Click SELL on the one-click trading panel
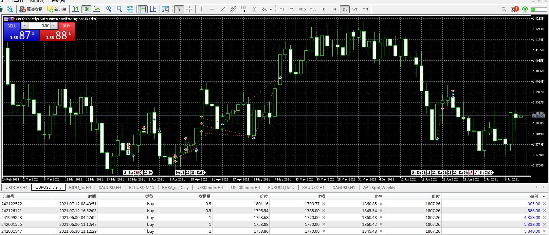The width and height of the screenshot is (549, 235). click(x=12, y=26)
